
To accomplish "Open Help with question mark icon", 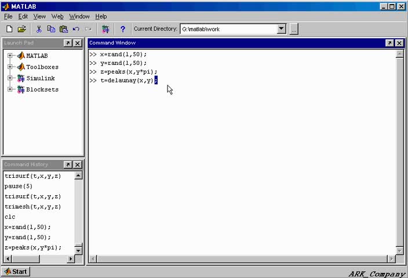I will [123, 29].
